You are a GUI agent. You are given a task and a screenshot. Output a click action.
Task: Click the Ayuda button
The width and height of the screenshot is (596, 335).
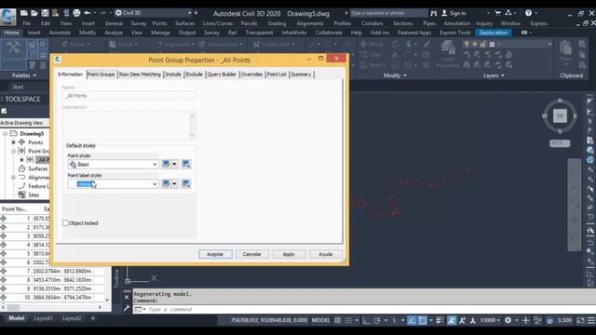pos(326,254)
